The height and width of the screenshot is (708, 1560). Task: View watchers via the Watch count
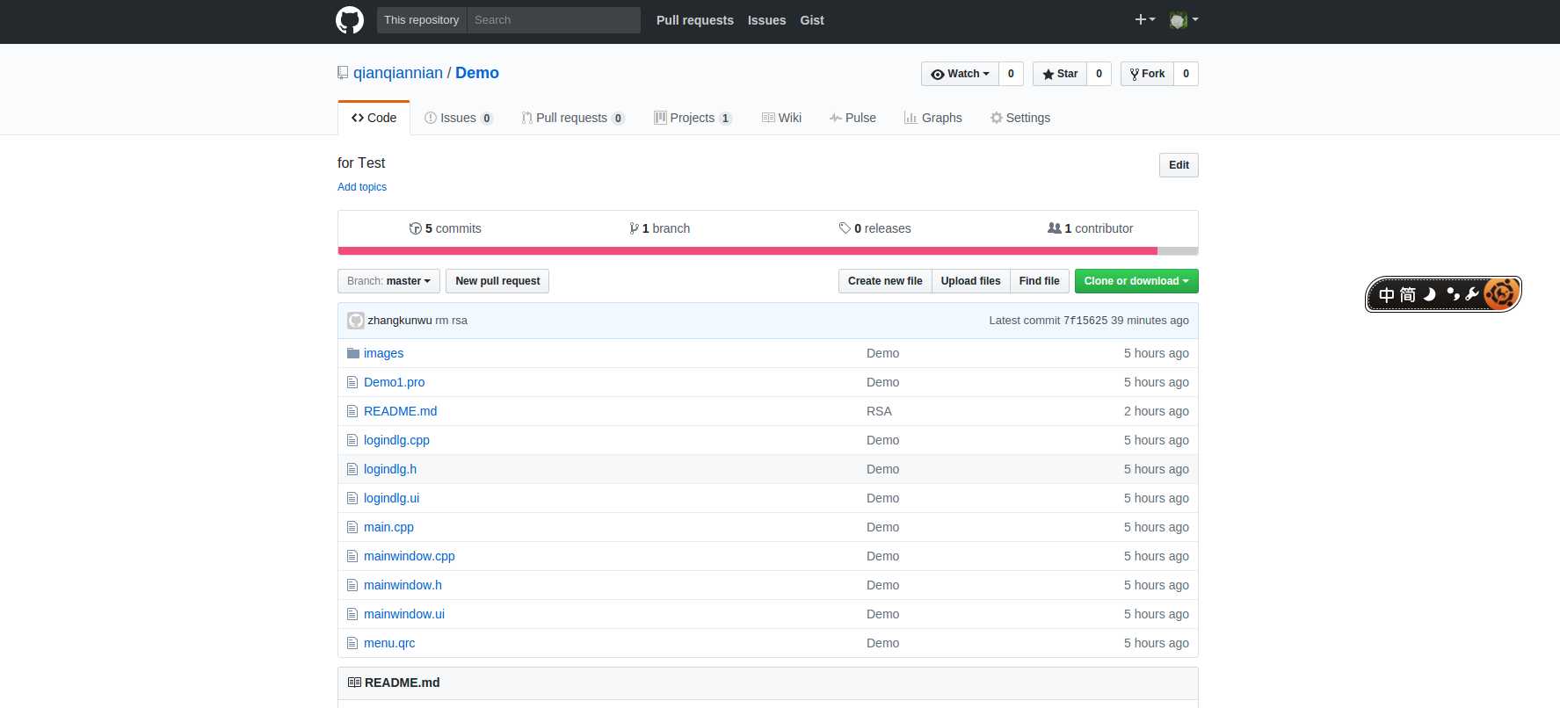[x=1011, y=74]
